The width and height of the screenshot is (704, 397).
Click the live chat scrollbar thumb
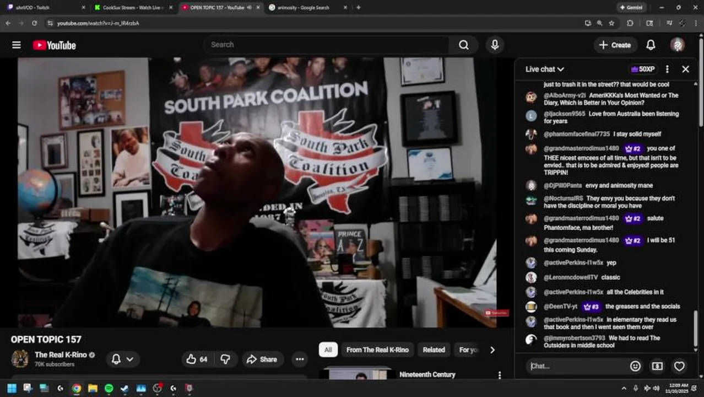click(x=696, y=329)
